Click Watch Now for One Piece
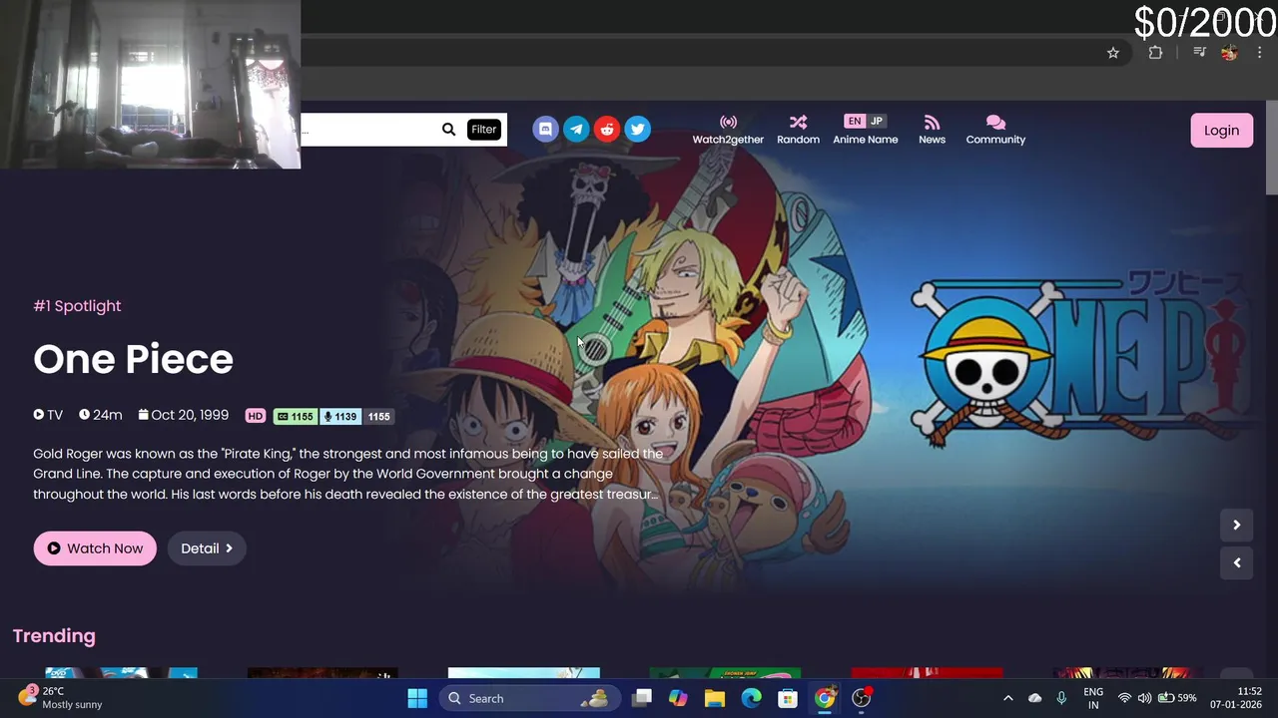Viewport: 1278px width, 718px height. pos(95,548)
